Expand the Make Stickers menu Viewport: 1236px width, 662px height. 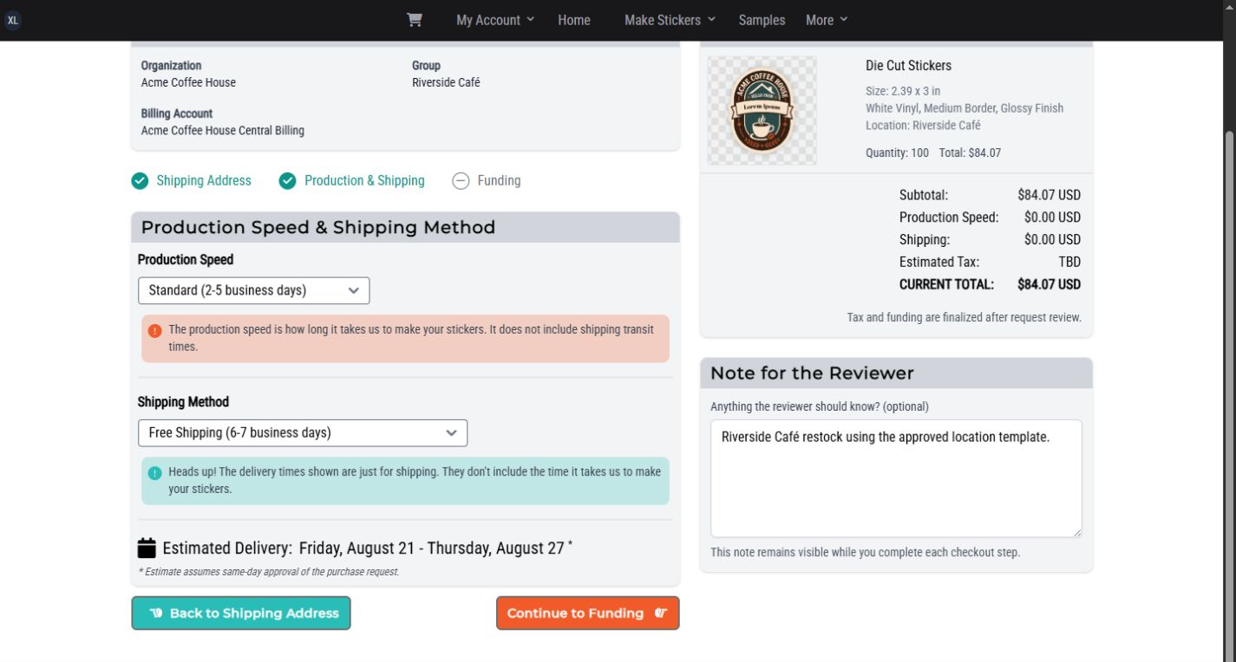(x=670, y=20)
